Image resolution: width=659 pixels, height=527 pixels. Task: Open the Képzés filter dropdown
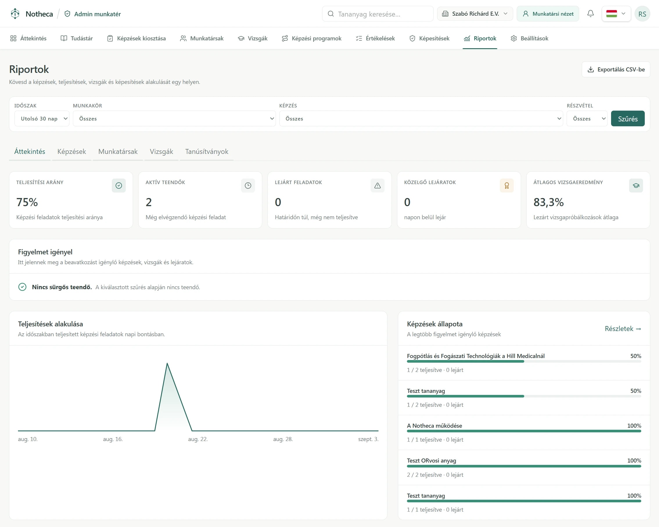[x=421, y=118]
